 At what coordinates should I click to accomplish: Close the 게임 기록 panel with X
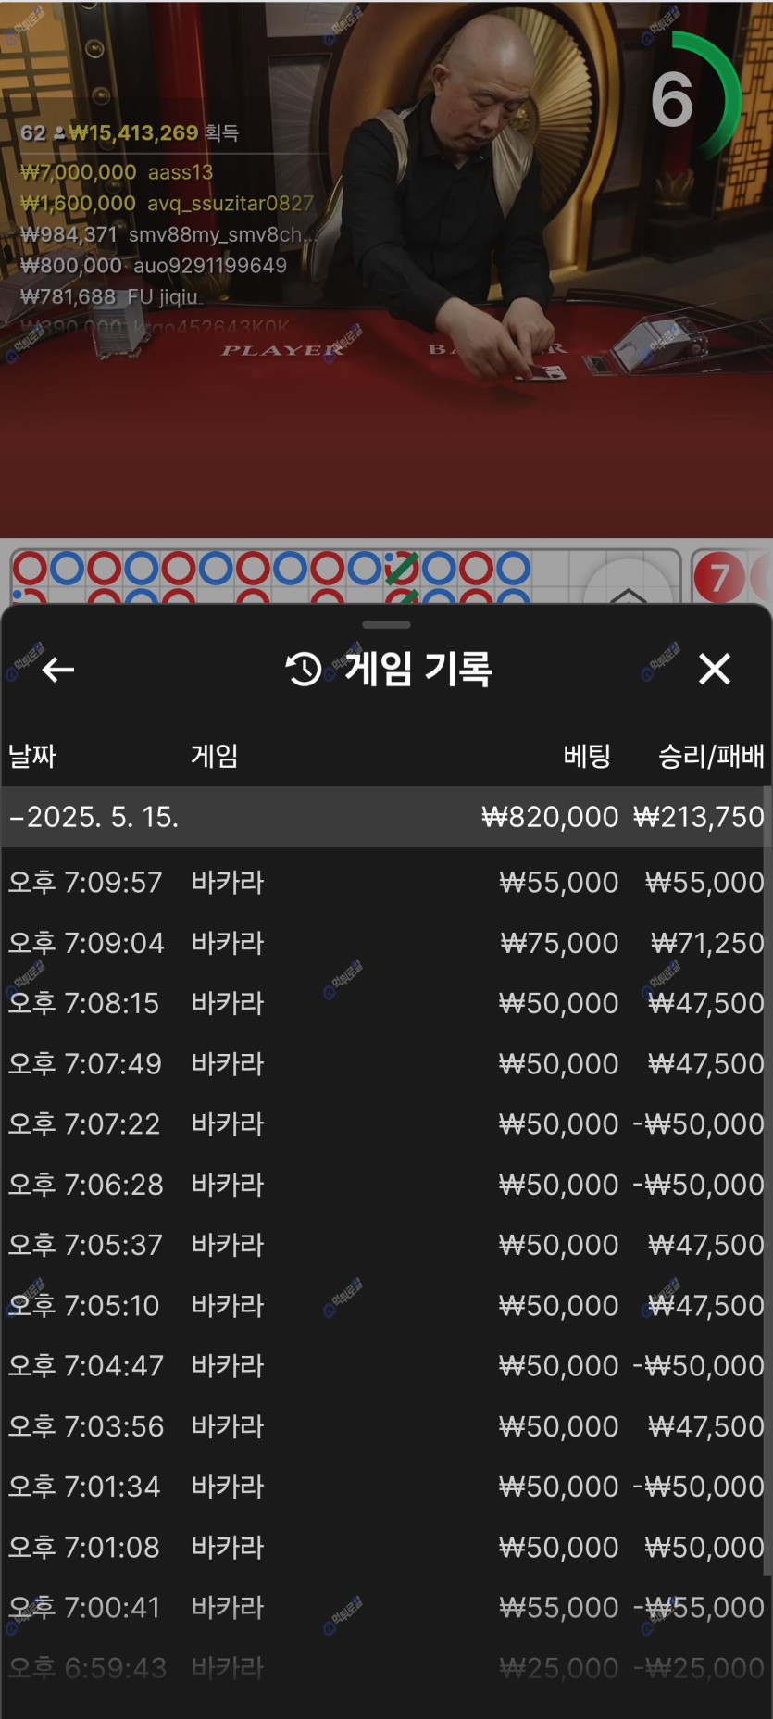pos(714,669)
